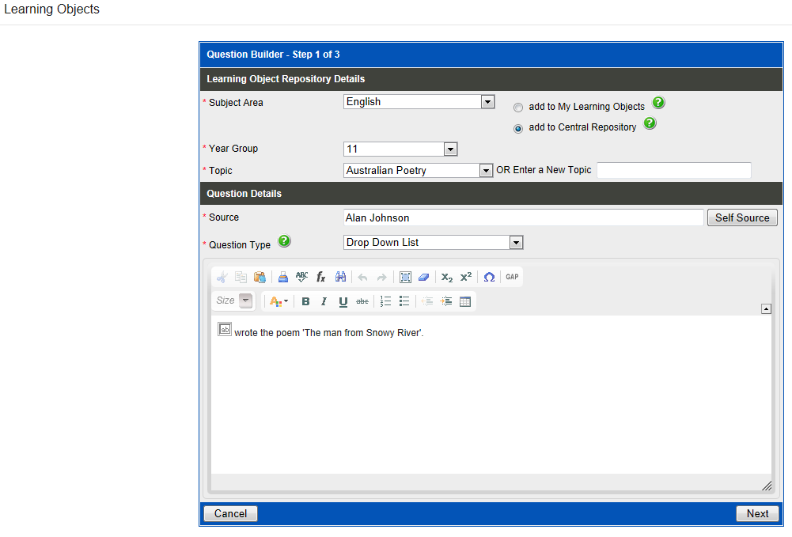
Task: Click the Self Source button
Action: (741, 217)
